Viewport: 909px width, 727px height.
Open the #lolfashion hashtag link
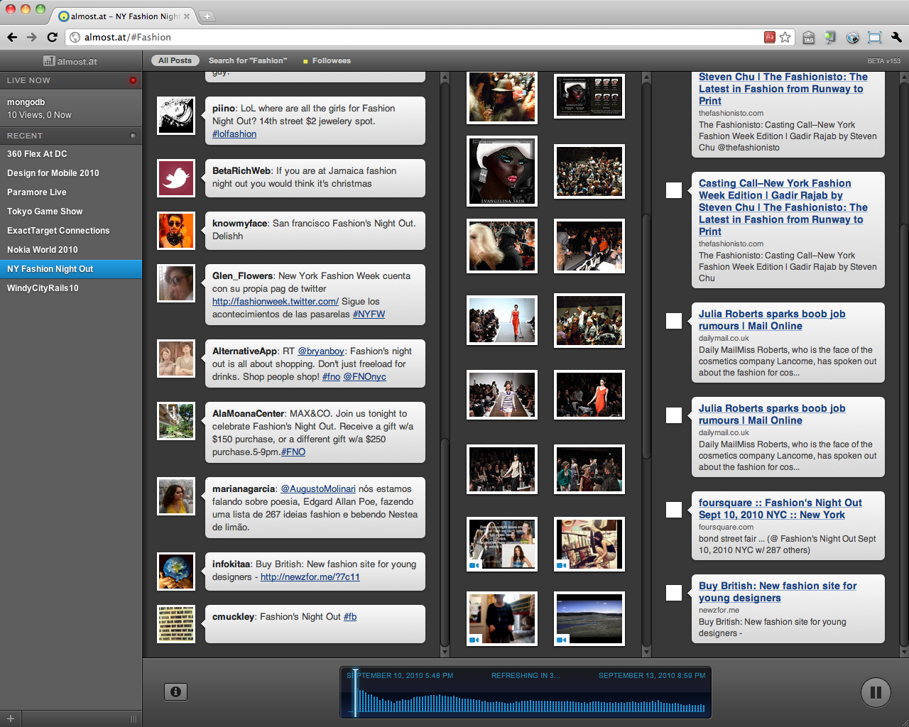[234, 134]
